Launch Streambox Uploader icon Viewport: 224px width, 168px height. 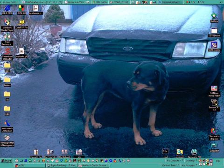point(7,54)
